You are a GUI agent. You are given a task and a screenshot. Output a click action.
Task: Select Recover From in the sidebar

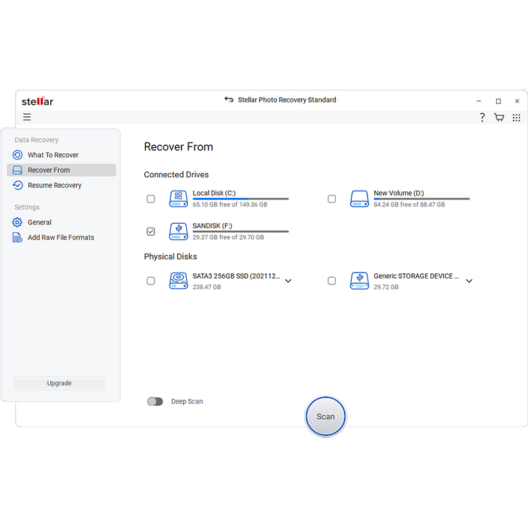[x=61, y=170]
